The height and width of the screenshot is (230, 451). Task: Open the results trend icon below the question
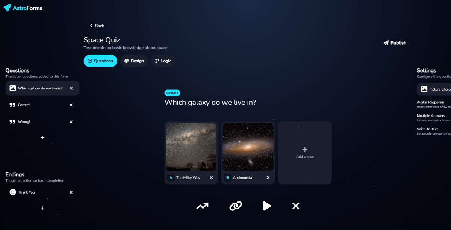click(x=202, y=206)
